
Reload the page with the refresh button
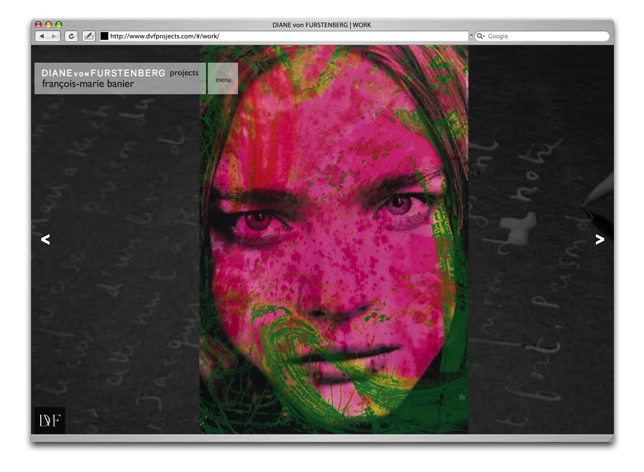[x=71, y=36]
